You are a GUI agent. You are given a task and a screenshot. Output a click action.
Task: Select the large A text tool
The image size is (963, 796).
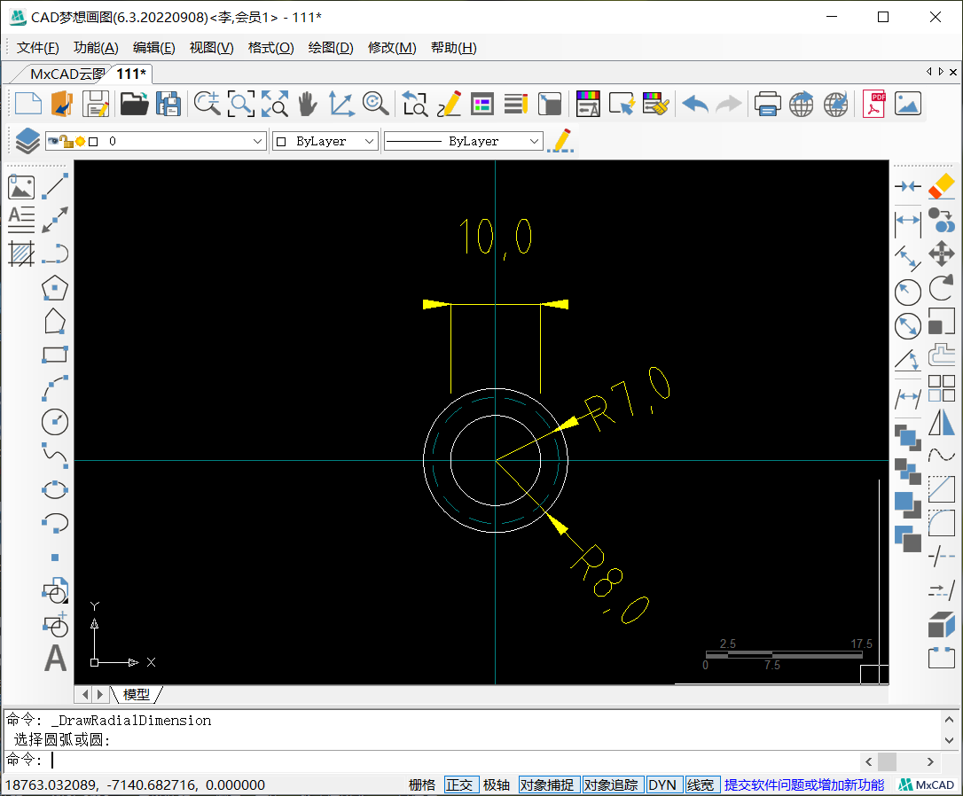55,659
